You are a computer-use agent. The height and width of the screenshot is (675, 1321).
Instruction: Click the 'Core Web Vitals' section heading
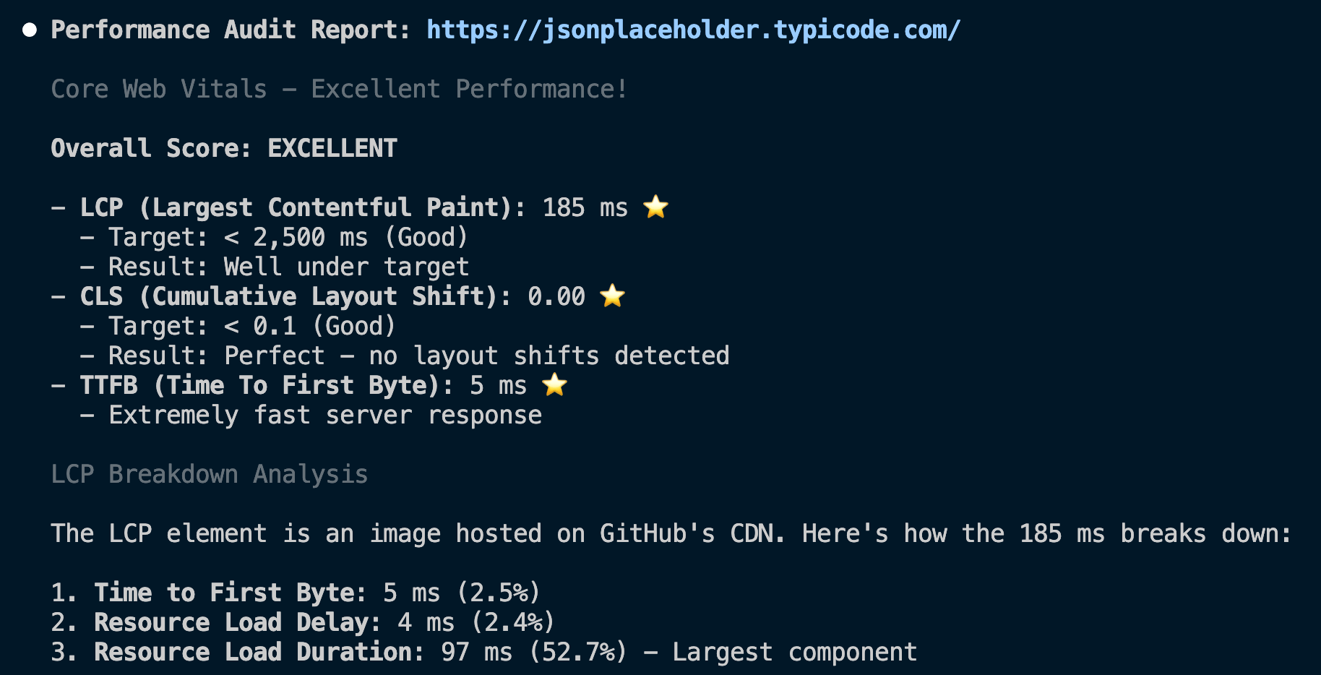[338, 89]
